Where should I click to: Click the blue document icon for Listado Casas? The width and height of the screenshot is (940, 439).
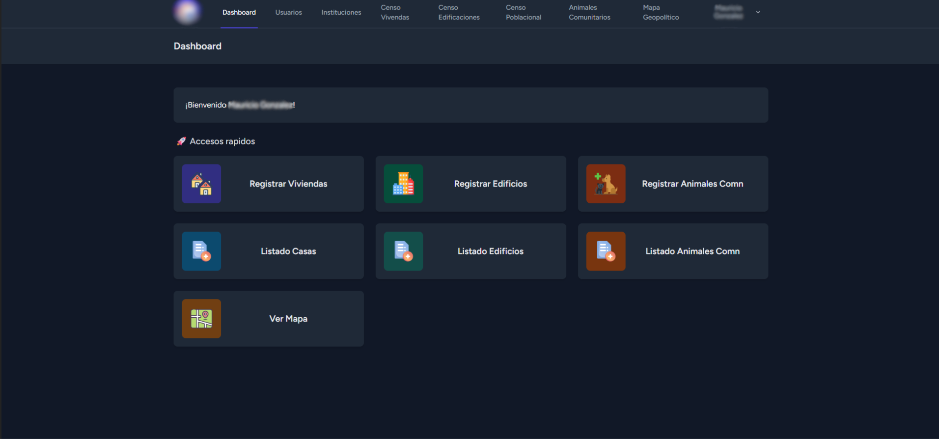pos(201,251)
